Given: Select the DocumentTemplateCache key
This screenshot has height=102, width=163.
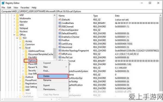Looking at the screenshot, I should pyautogui.click(x=41, y=54).
